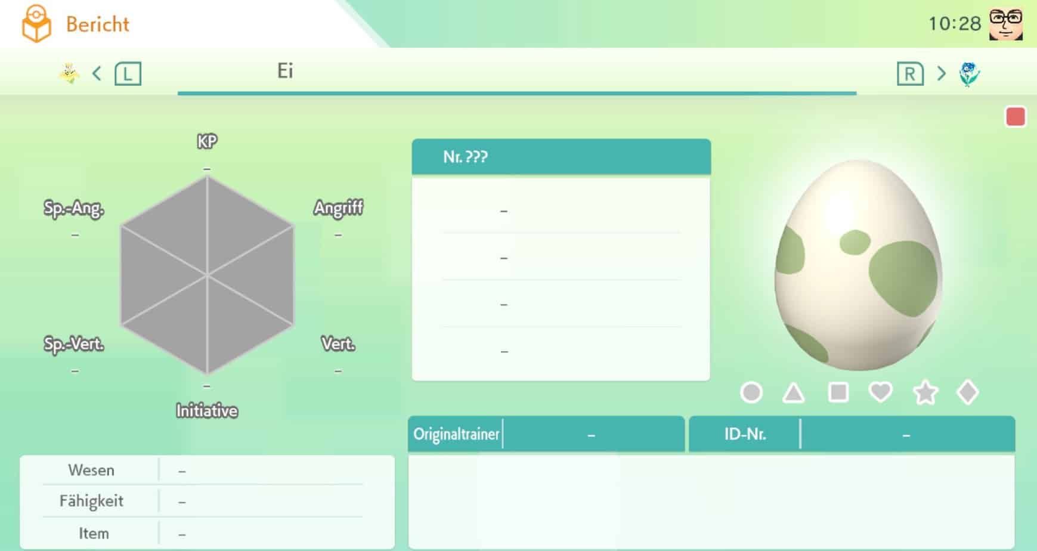This screenshot has height=551, width=1037.
Task: Click the egg image
Action: pos(858,265)
